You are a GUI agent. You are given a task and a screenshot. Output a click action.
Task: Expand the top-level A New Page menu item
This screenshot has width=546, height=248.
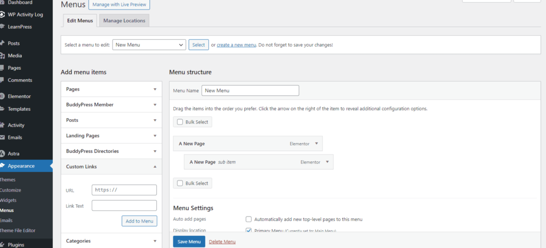tap(316, 144)
